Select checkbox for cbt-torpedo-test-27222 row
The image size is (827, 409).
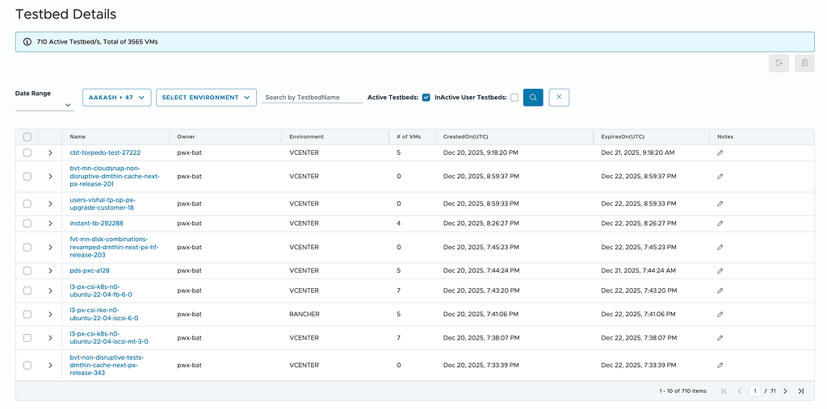click(x=27, y=152)
